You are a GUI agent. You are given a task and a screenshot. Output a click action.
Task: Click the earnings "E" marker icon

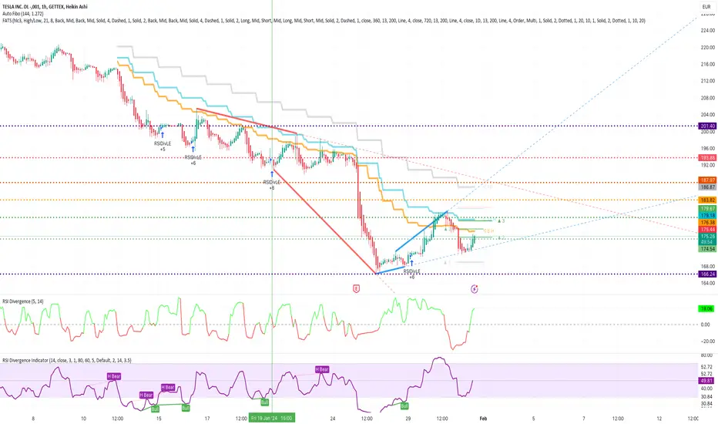[356, 288]
